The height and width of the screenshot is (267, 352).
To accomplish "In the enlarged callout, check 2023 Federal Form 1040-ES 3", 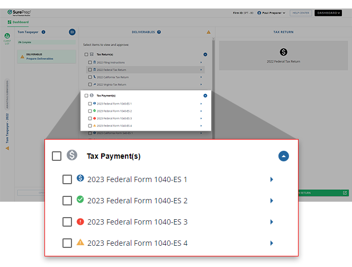I will (x=67, y=222).
